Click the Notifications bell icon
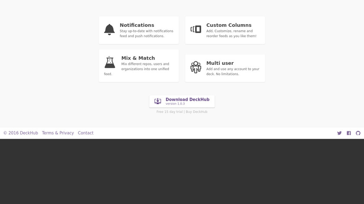The height and width of the screenshot is (204, 364). (109, 30)
